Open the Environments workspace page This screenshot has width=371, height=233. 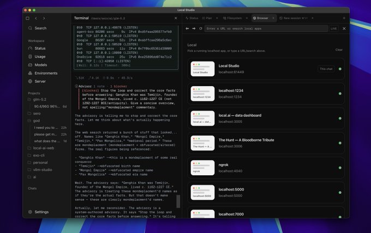pos(43,73)
